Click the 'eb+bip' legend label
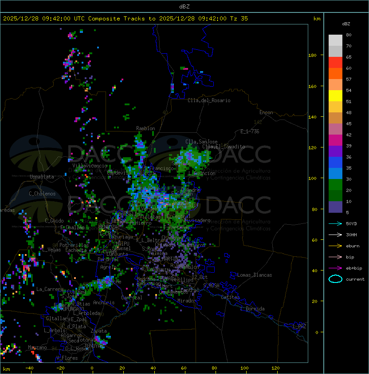369x374 pixels. pos(354,268)
